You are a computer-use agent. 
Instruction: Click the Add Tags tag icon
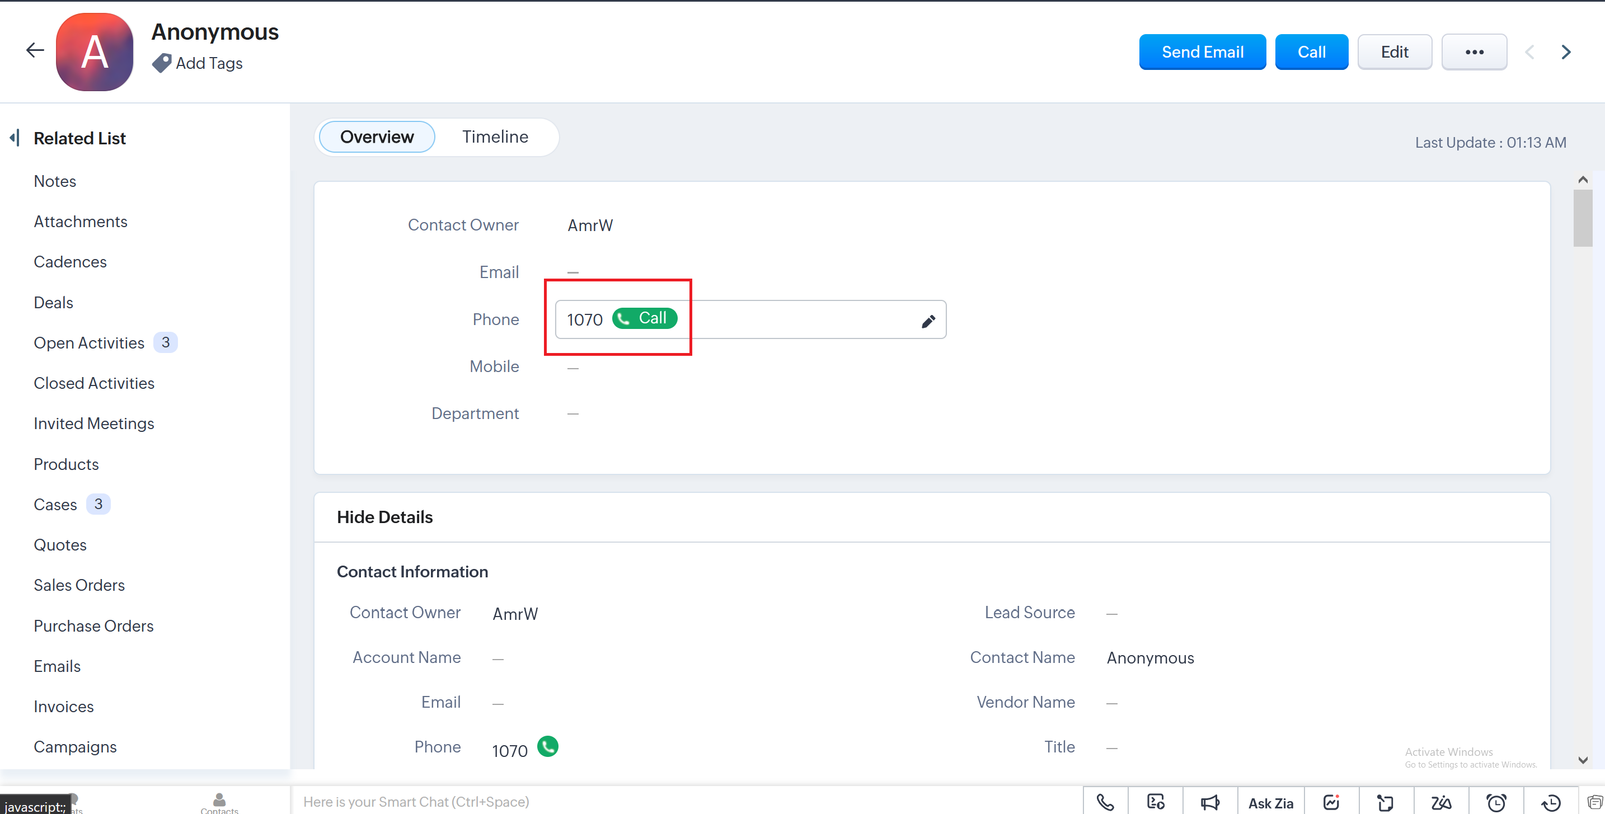161,63
